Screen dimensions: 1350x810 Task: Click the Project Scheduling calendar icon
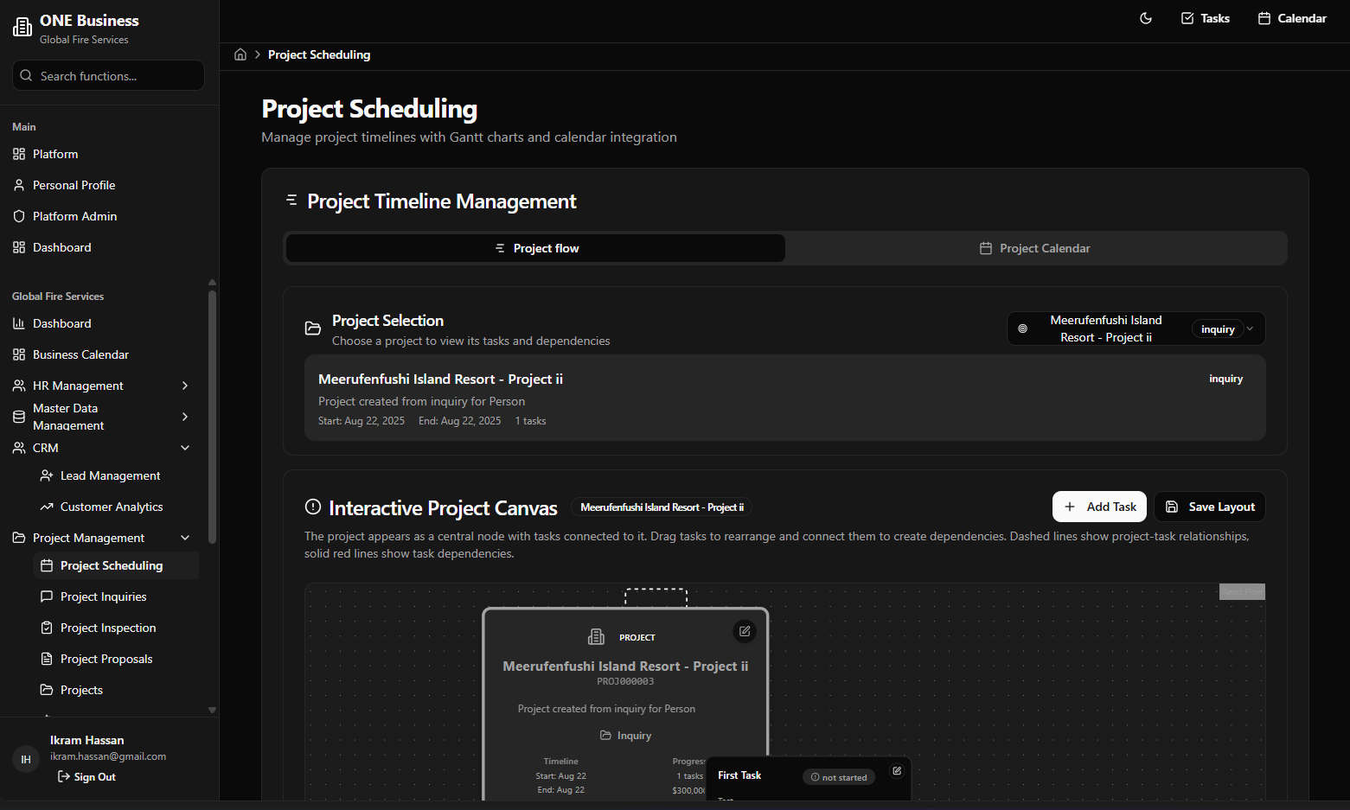pos(47,565)
